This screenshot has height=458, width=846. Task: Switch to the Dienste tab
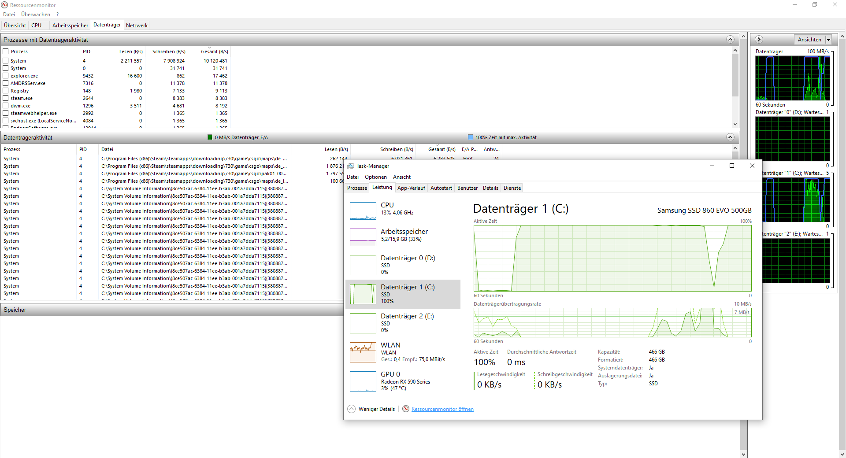512,188
